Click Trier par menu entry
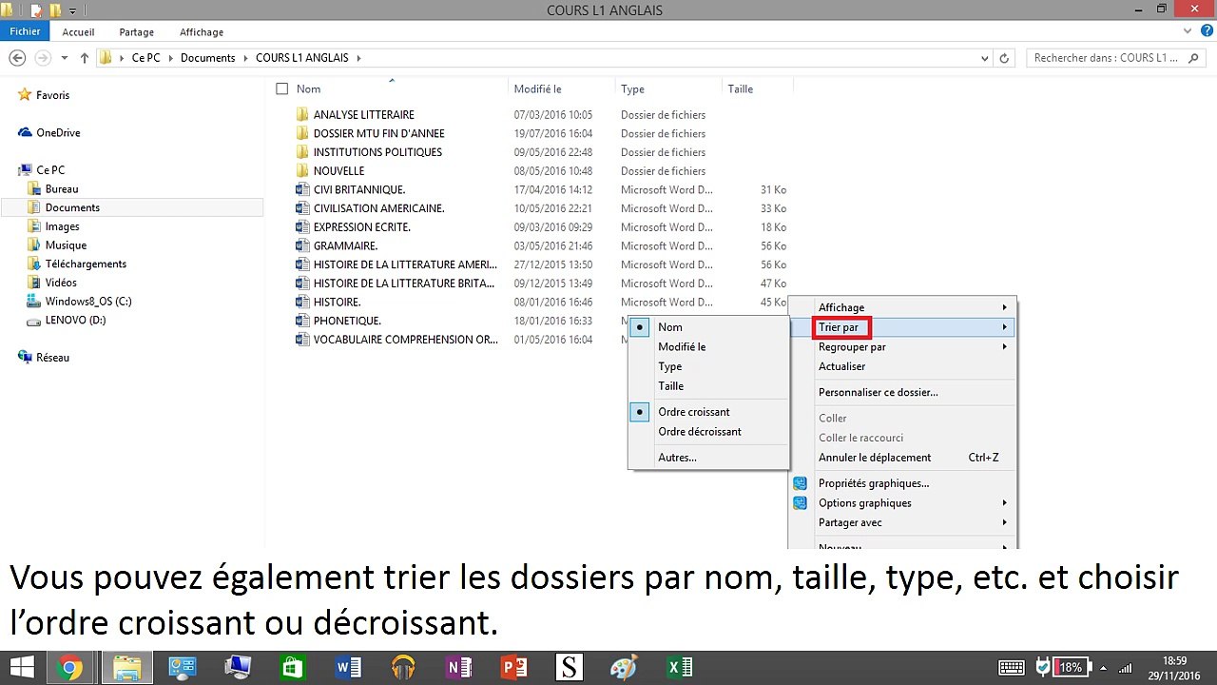Viewport: 1217px width, 685px height. pyautogui.click(x=839, y=327)
